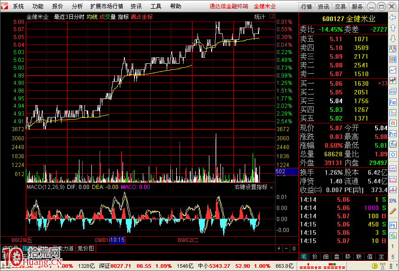399x271 pixels.
Task: Switch to the candlestick K-line chart icon
Action: [x=393, y=81]
